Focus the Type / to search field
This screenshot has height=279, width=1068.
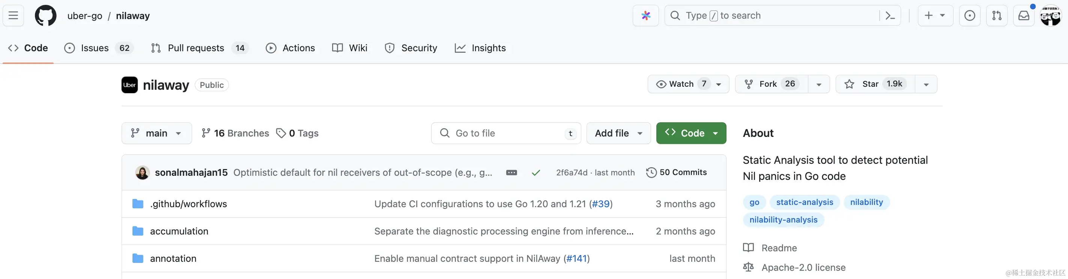coord(782,16)
